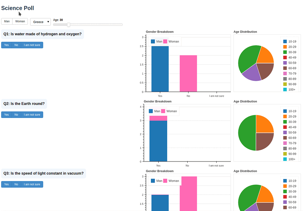Answer Yes to the water question
This screenshot has height=211, width=303.
pos(6,45)
